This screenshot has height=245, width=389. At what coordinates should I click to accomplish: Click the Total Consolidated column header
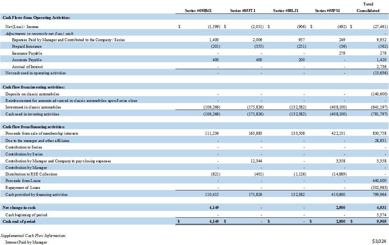point(368,7)
